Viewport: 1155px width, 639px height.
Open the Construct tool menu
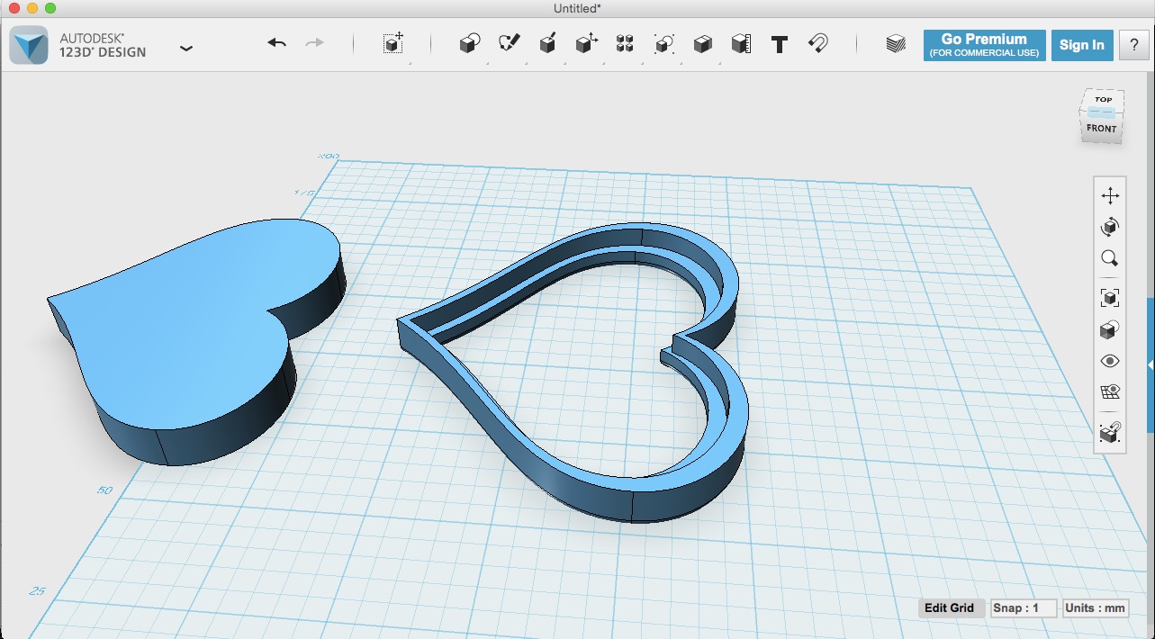click(x=547, y=43)
